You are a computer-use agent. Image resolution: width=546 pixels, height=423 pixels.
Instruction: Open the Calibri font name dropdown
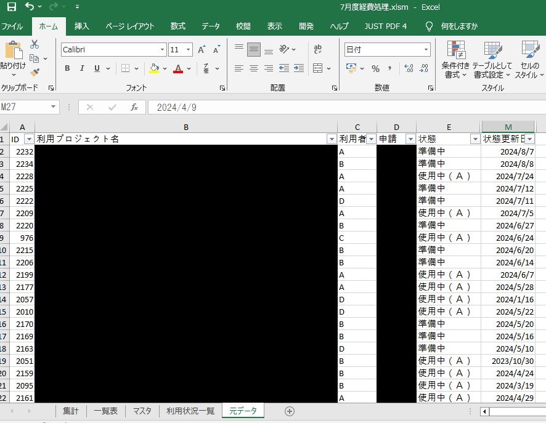(x=162, y=49)
